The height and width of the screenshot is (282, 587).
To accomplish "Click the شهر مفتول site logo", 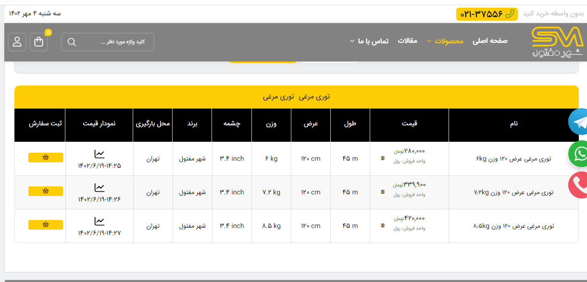I will (557, 42).
